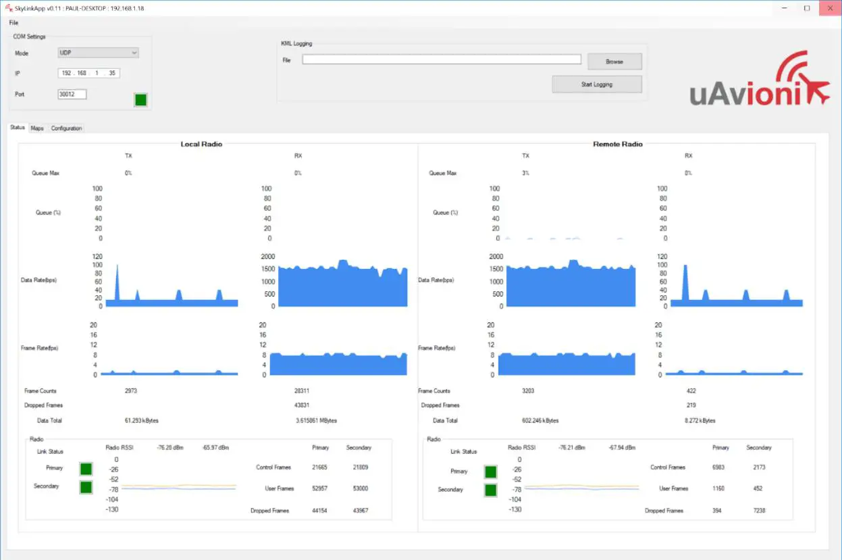Maximize the SkyLinkApp window
The height and width of the screenshot is (560, 842).
pyautogui.click(x=806, y=8)
